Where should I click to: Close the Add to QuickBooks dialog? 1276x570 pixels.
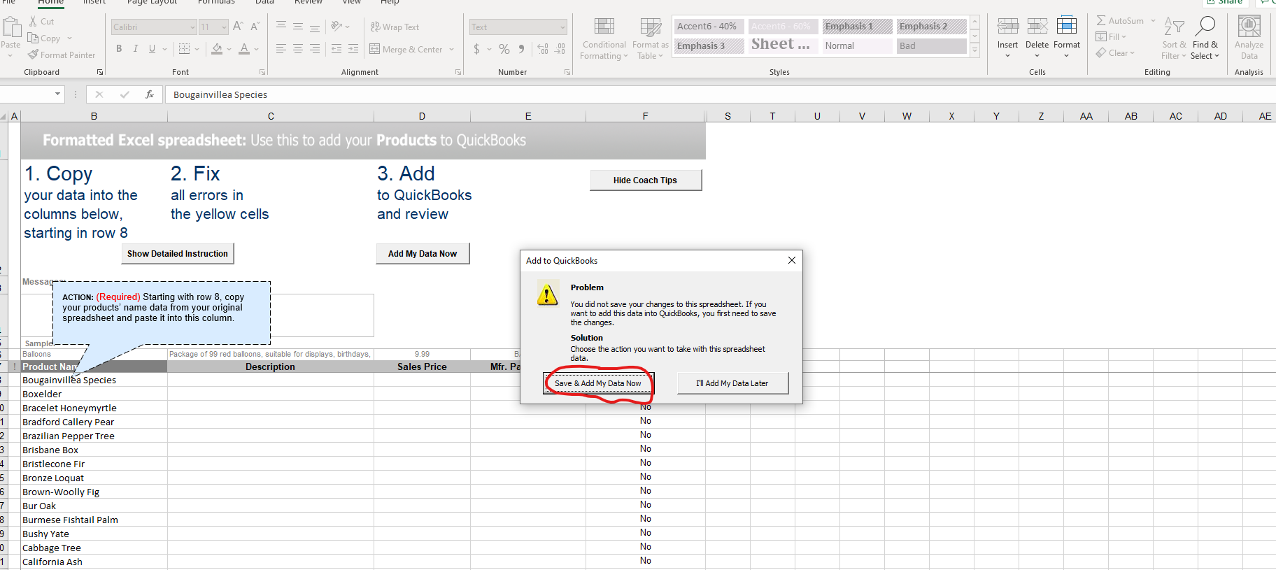point(792,260)
